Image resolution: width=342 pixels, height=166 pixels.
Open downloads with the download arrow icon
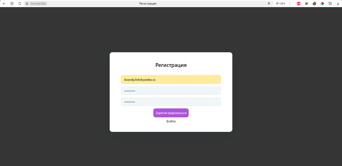338,4
